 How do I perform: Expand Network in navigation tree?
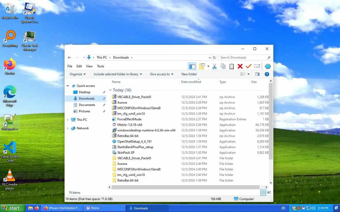pyautogui.click(x=68, y=128)
